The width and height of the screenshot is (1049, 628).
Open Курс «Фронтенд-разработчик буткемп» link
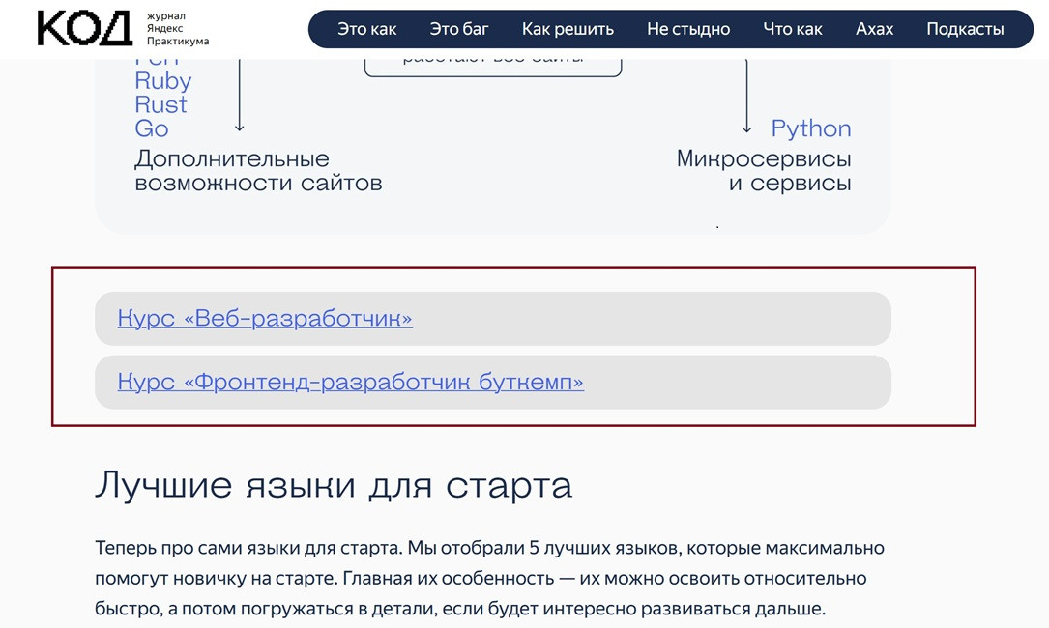(351, 382)
